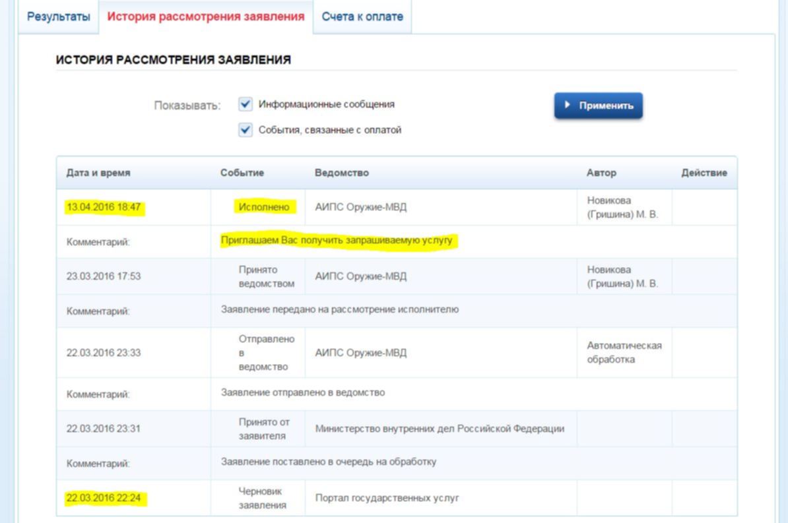Click the Портал государственных услуг cell
This screenshot has height=523, width=788.
coord(387,498)
